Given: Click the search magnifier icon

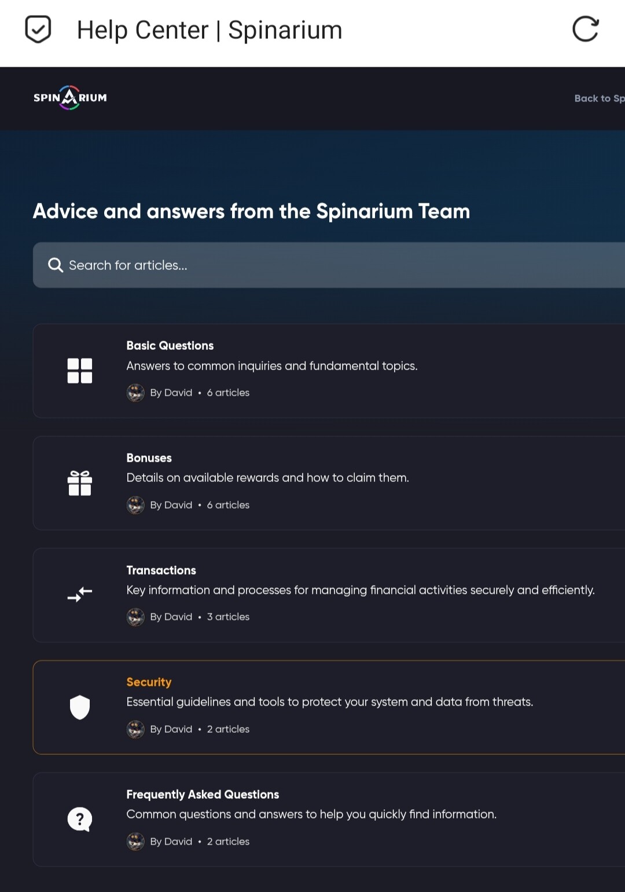Looking at the screenshot, I should [56, 265].
